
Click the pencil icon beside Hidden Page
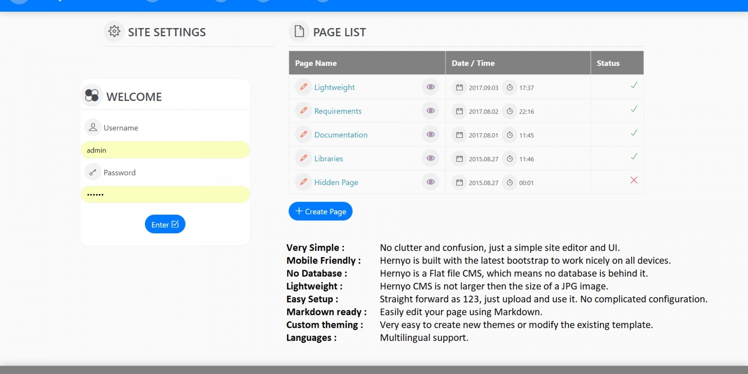(x=303, y=182)
